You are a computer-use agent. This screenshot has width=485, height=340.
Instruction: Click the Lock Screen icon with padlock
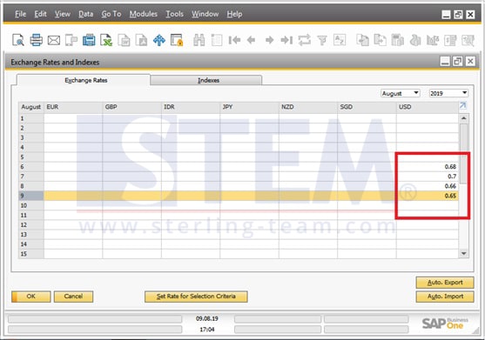tap(177, 40)
